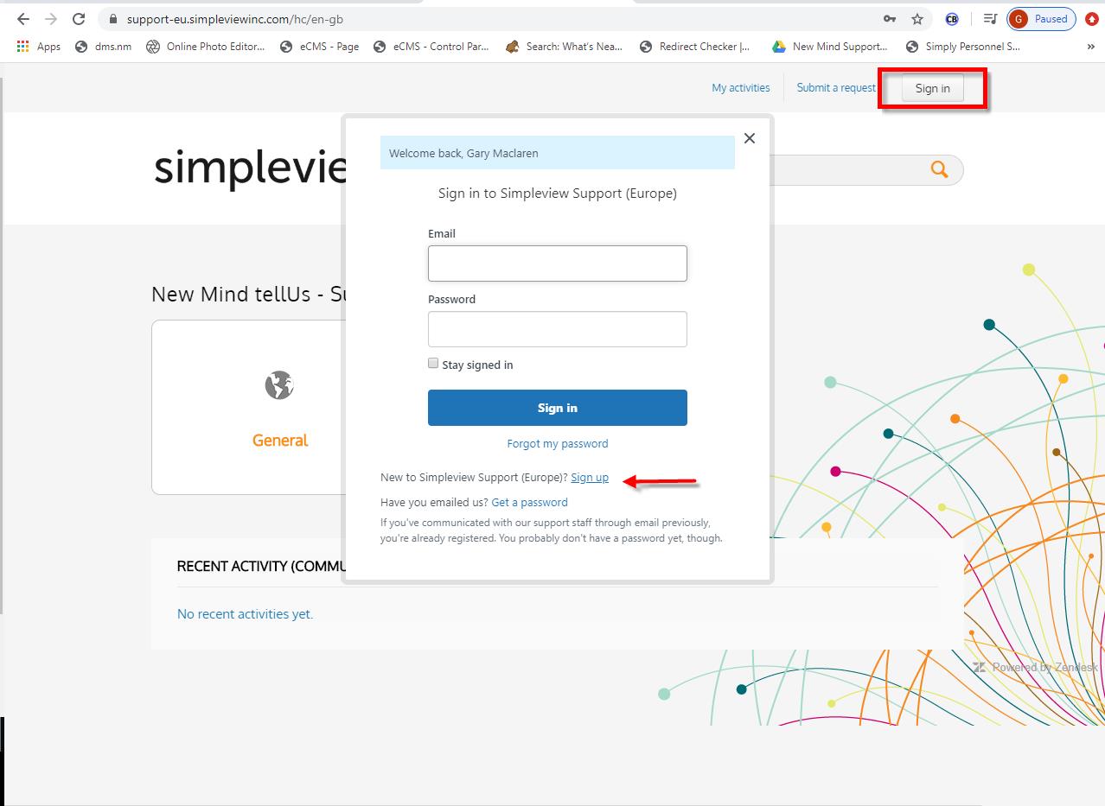Bookmark this page with the star icon
The height and width of the screenshot is (806, 1105).
[x=917, y=19]
